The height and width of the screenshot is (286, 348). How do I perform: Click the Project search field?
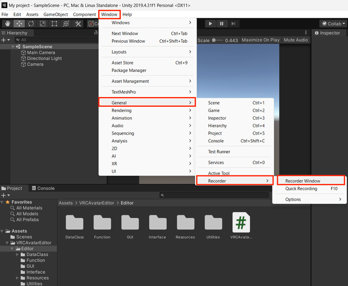pyautogui.click(x=214, y=195)
